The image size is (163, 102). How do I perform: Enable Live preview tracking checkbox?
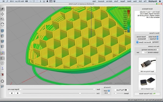click(x=157, y=49)
